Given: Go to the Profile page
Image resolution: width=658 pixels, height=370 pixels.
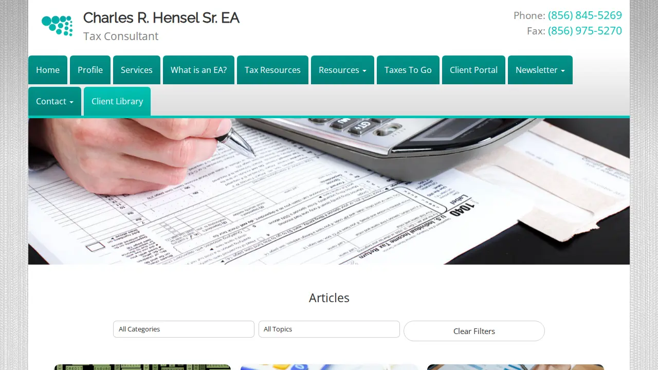Looking at the screenshot, I should coord(90,70).
